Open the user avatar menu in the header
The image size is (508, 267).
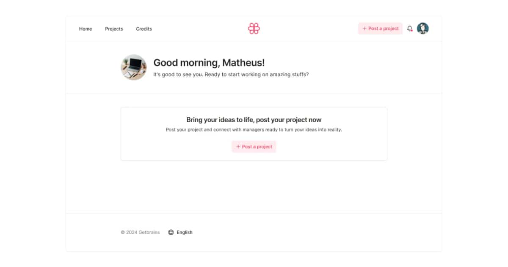[x=422, y=28]
